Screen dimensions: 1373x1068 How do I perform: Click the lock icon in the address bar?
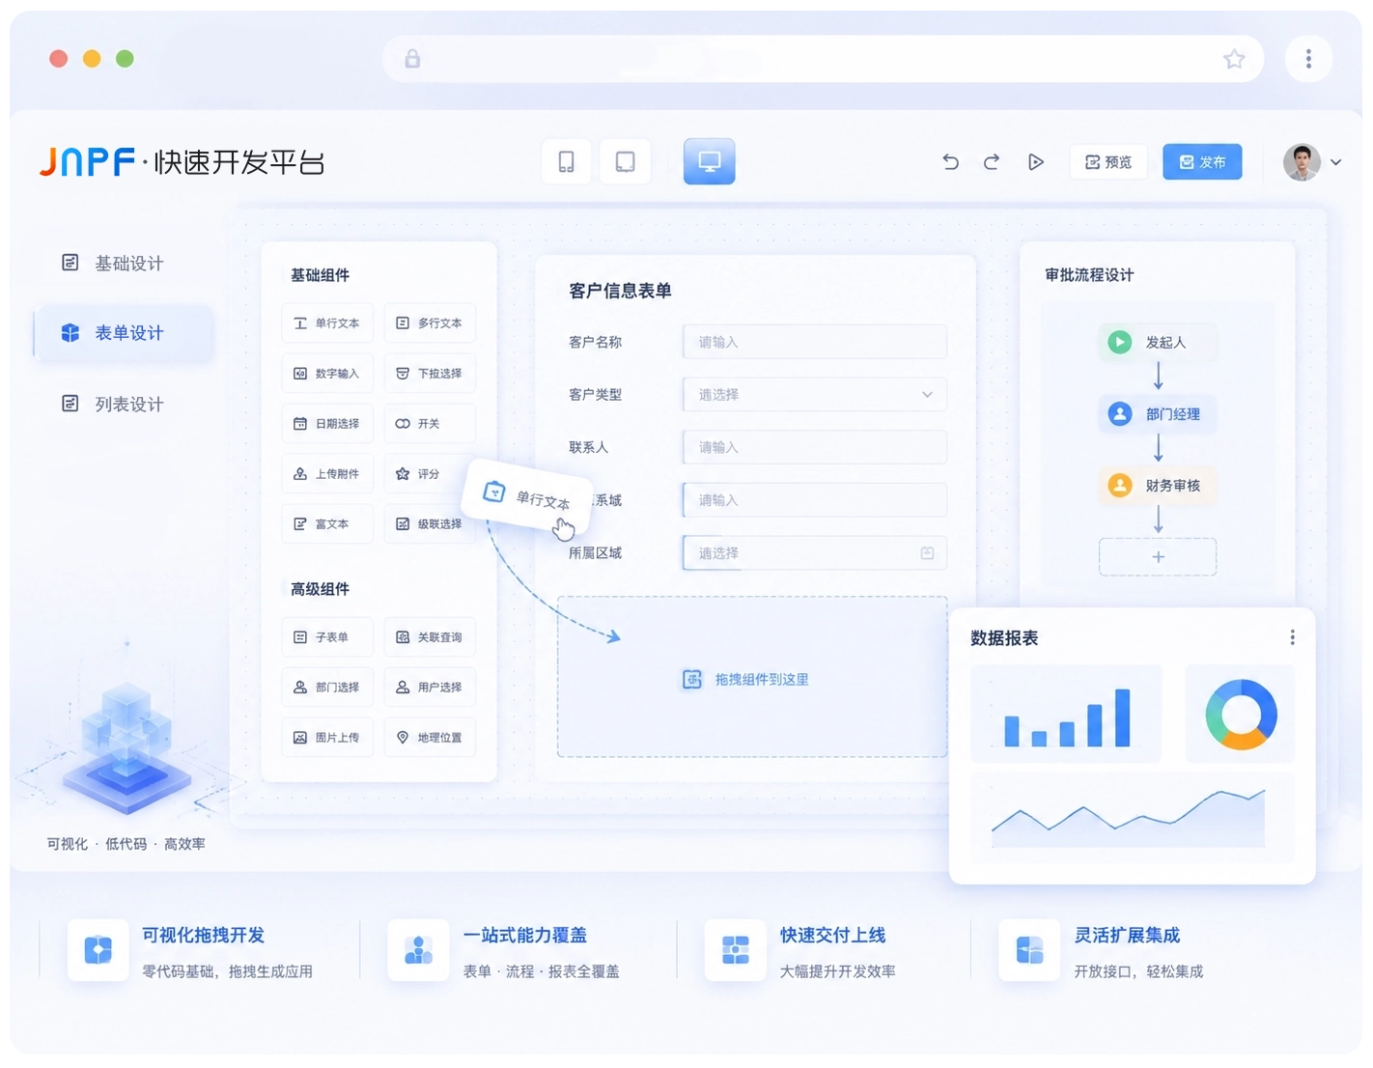[x=412, y=59]
